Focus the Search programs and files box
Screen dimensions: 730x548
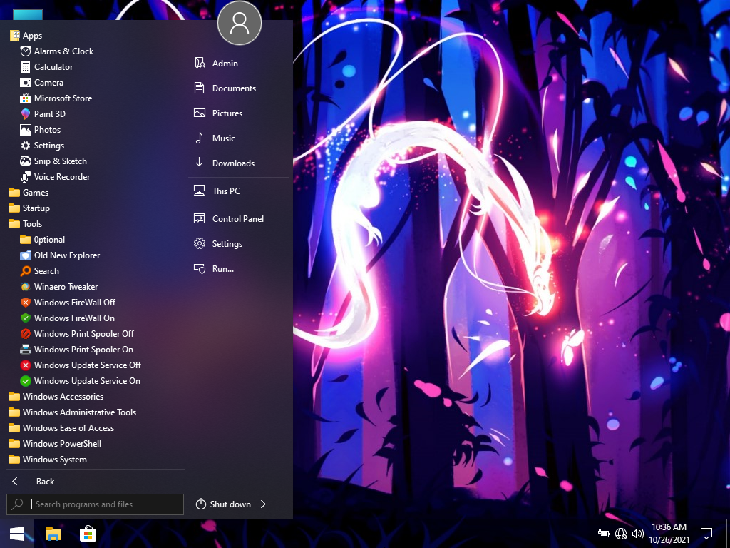tap(95, 504)
